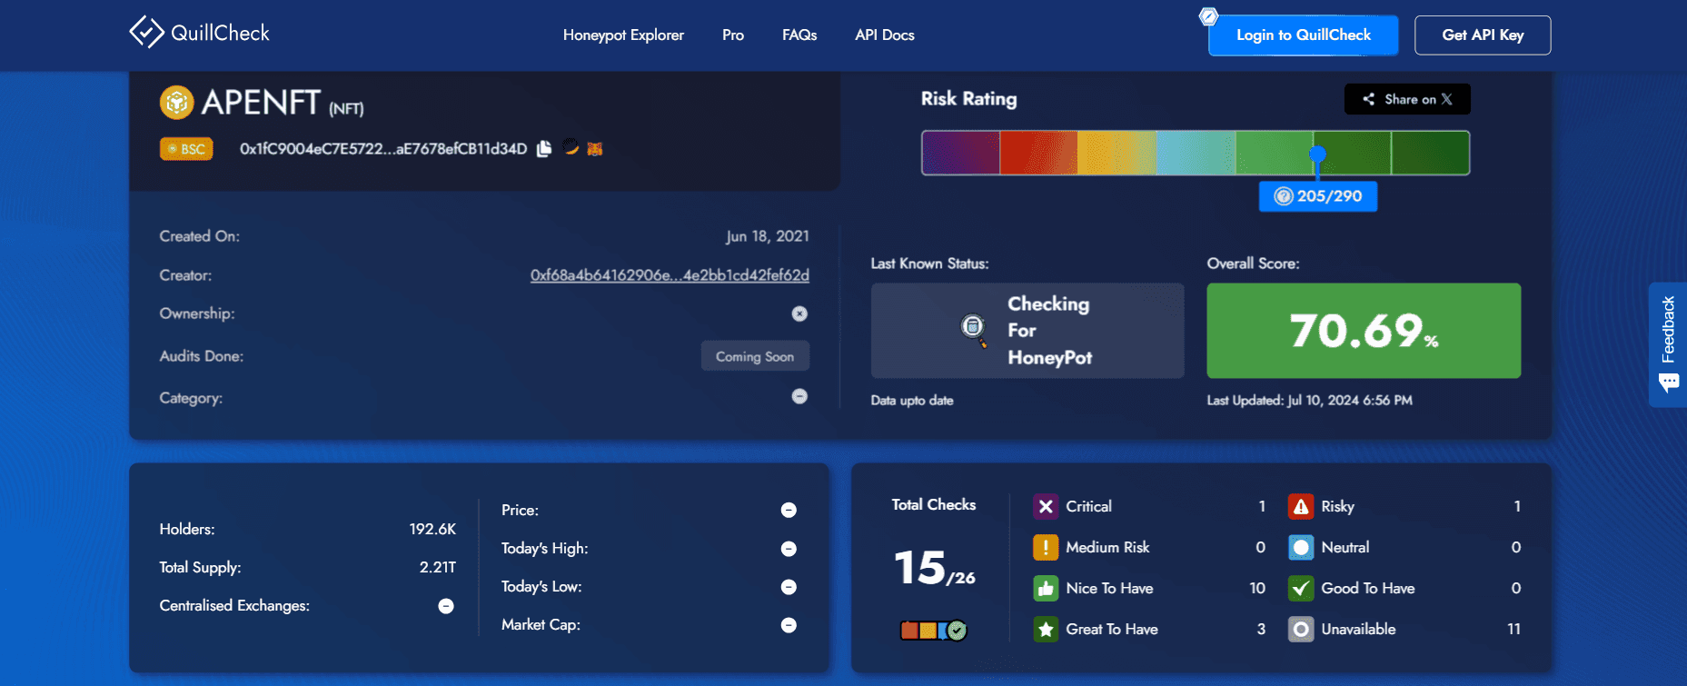Click the Price dash icon

pos(789,511)
